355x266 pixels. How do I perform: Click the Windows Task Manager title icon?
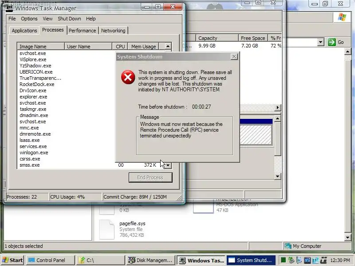pyautogui.click(x=9, y=8)
